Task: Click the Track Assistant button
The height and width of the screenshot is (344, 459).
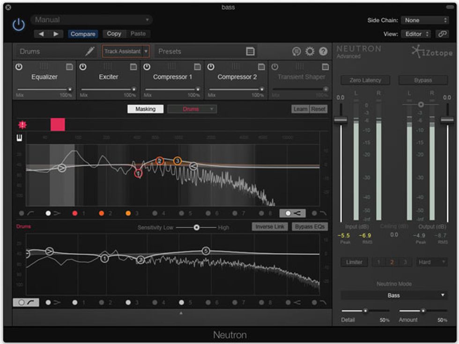Action: tap(122, 51)
